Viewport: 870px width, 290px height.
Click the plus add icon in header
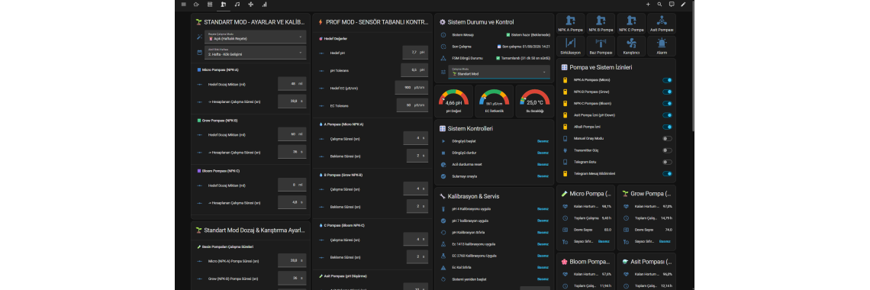click(x=648, y=5)
